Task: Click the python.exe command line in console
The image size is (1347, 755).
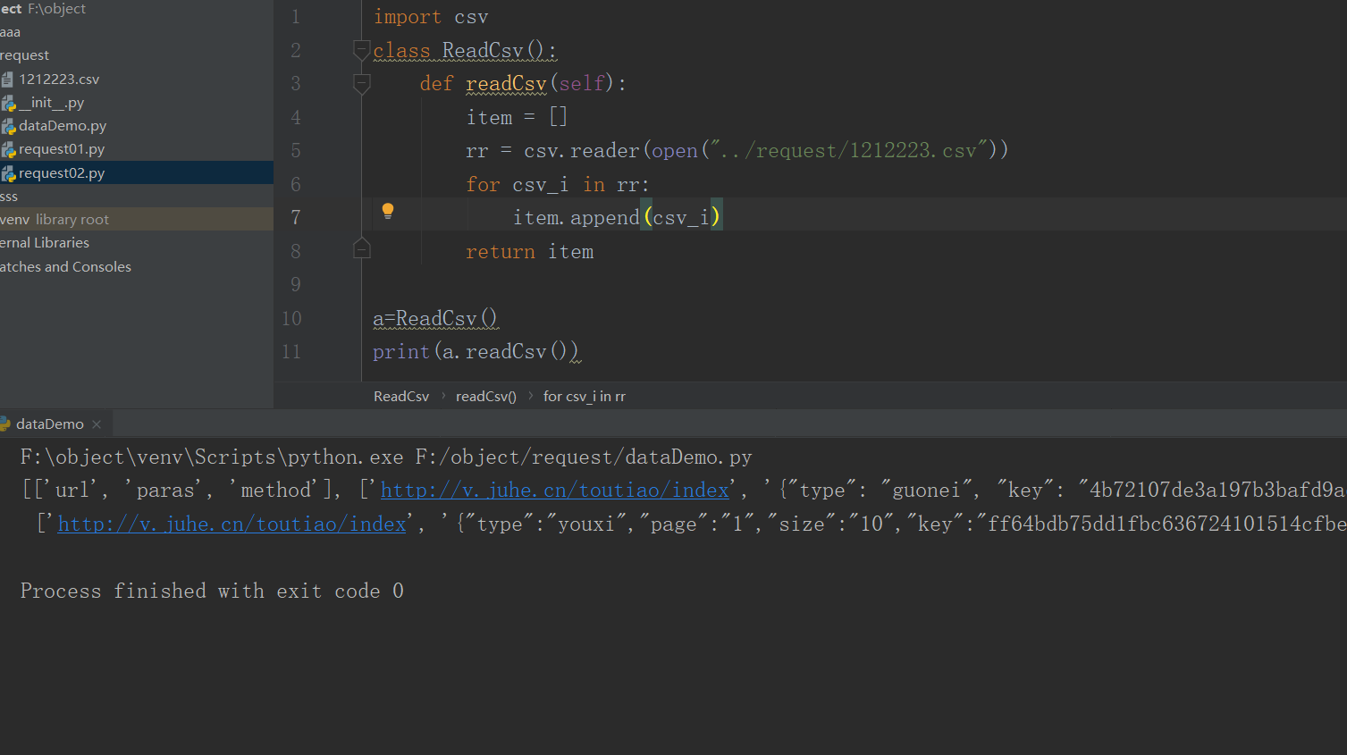Action: pyautogui.click(x=386, y=457)
